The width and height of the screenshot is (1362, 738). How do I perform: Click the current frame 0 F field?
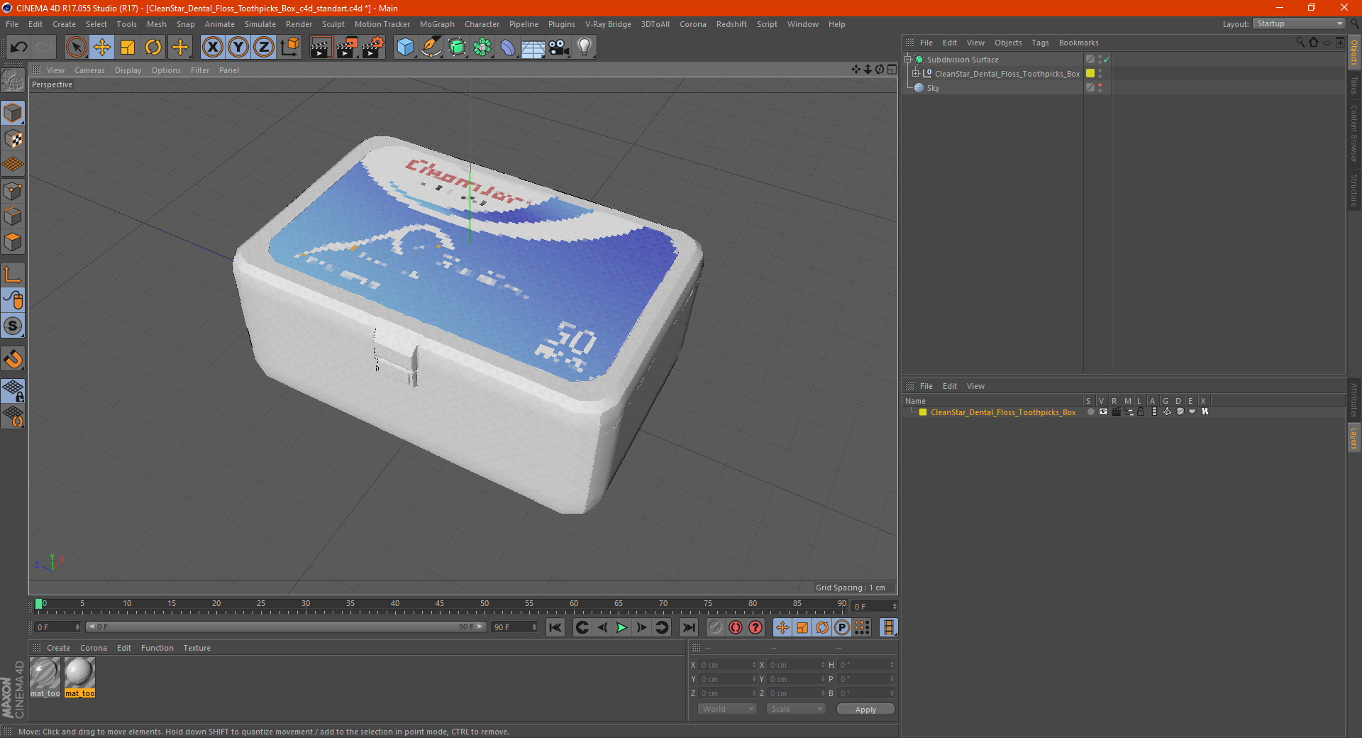pyautogui.click(x=57, y=627)
